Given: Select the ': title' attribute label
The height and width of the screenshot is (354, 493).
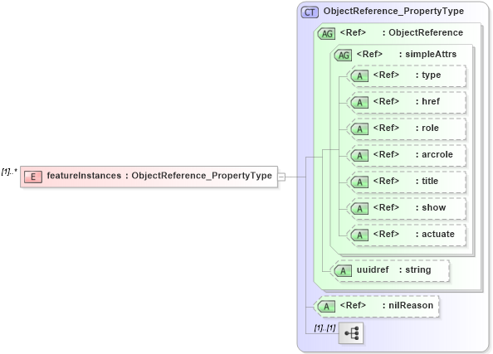Looking at the screenshot, I should point(427,182).
